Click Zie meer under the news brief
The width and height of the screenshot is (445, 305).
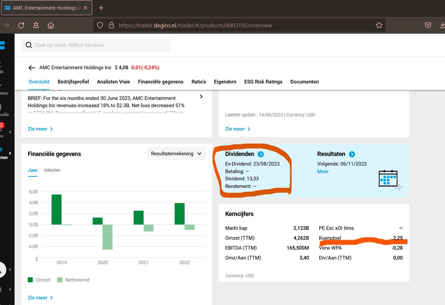pyautogui.click(x=40, y=129)
